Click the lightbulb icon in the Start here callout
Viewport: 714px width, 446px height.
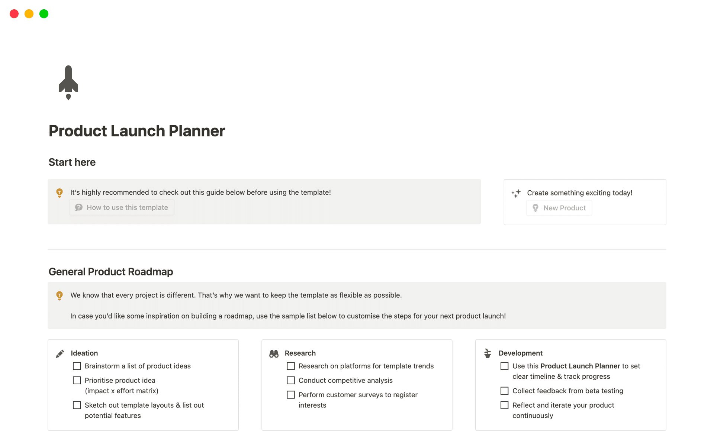coord(60,193)
